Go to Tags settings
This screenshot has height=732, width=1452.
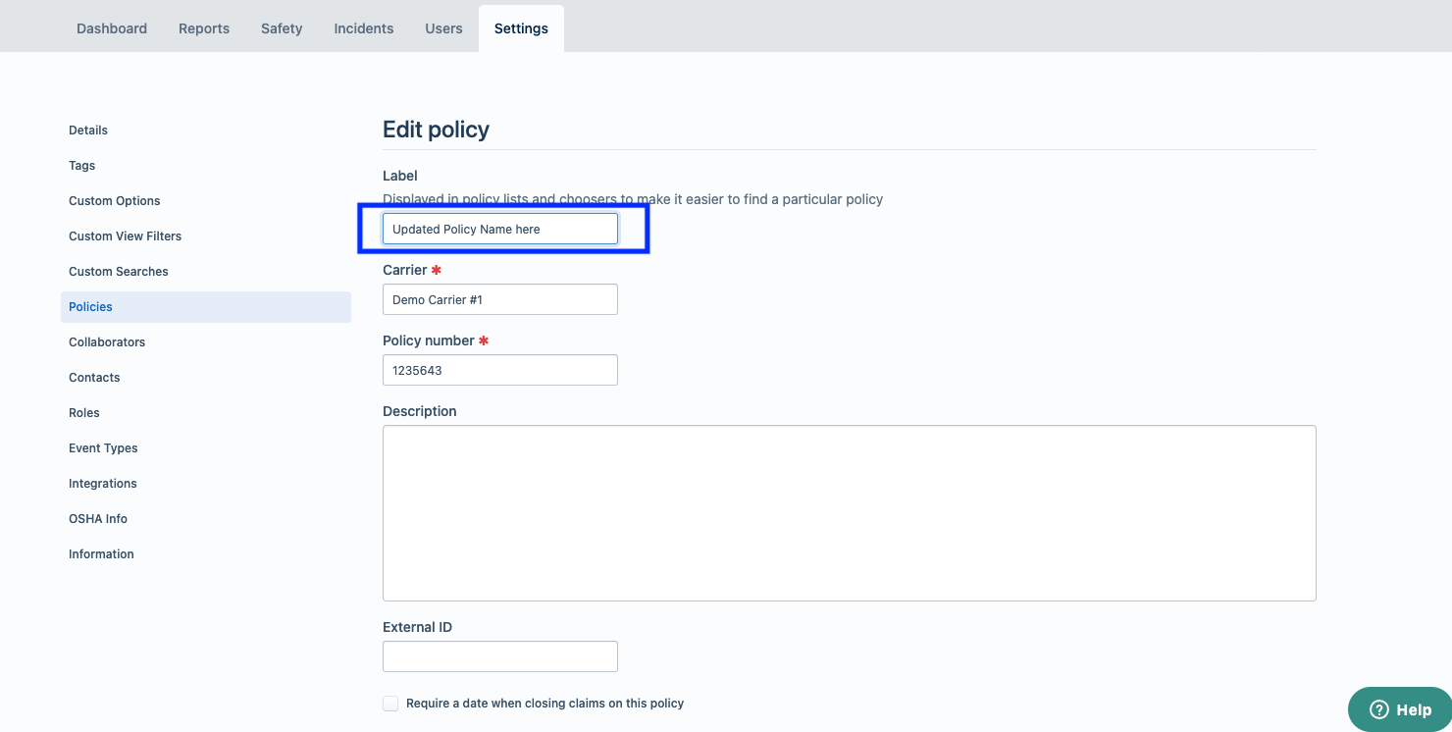206,166
